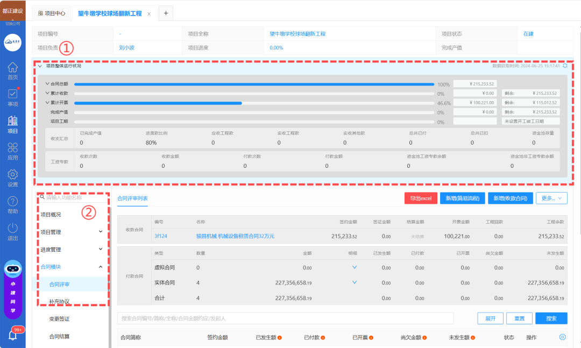Refresh project data with the reload icon
Image resolution: width=581 pixels, height=348 pixels.
coord(565,66)
